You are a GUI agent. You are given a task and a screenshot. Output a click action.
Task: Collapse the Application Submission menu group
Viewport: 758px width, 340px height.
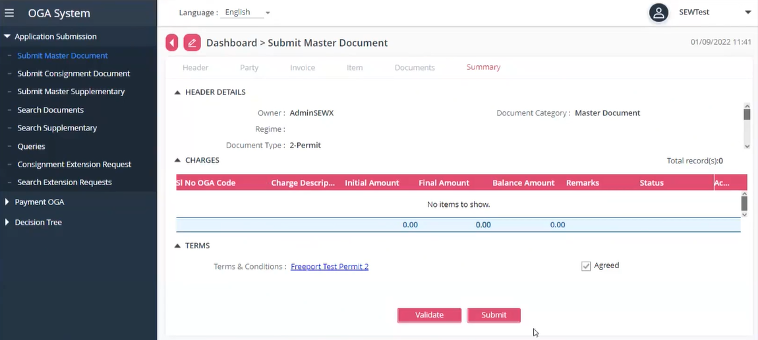click(7, 37)
